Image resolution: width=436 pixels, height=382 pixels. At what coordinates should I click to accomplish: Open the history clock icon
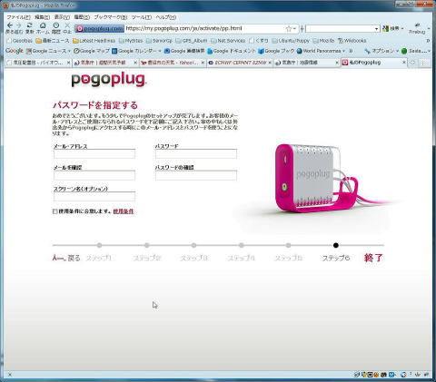tap(56, 25)
